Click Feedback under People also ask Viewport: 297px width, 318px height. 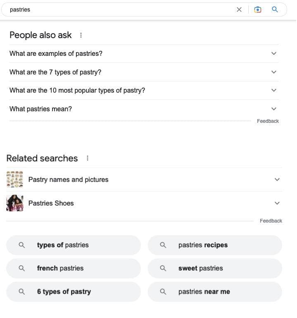[268, 121]
